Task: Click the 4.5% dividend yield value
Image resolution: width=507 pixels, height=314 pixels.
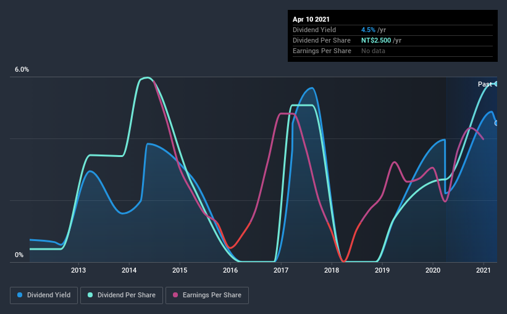Action: (x=368, y=30)
